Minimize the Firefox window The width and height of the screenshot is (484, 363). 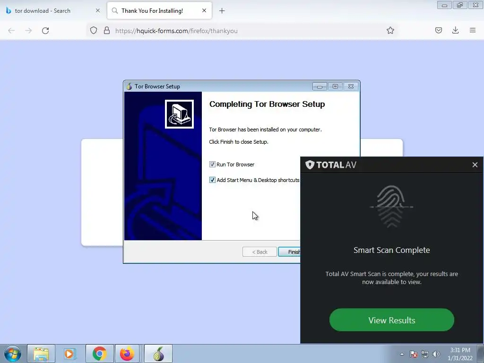click(444, 5)
